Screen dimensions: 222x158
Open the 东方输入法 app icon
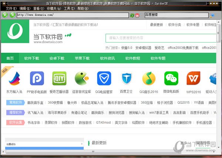pyautogui.click(x=14, y=78)
